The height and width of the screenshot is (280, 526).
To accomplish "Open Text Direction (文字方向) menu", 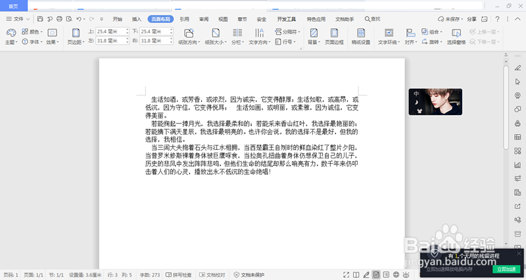I will pos(259,37).
